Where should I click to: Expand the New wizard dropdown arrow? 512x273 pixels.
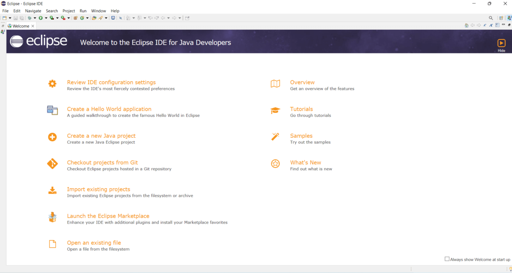[10, 18]
